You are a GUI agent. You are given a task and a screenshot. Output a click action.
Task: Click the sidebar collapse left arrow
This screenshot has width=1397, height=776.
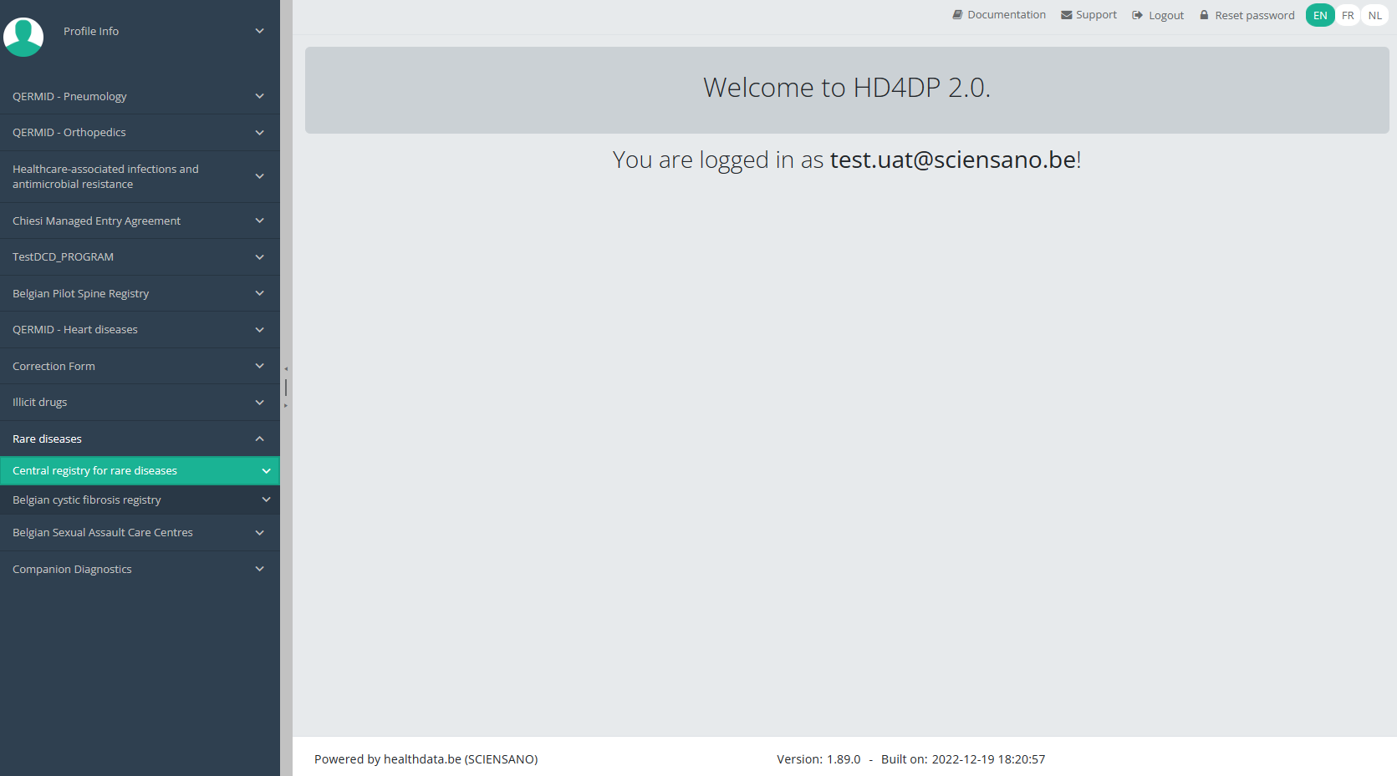tap(286, 368)
